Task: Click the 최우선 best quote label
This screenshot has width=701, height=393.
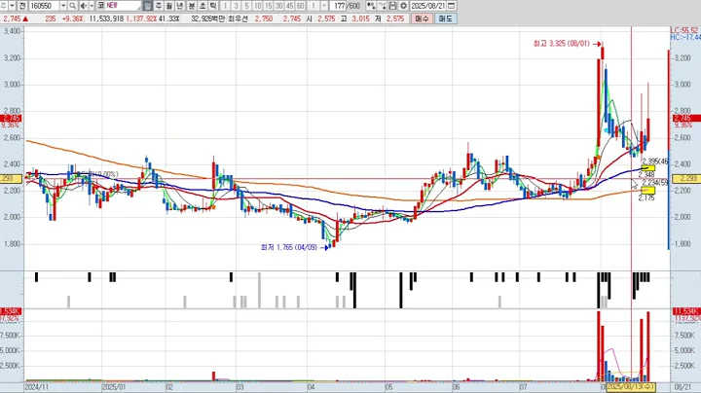Action: 238,18
